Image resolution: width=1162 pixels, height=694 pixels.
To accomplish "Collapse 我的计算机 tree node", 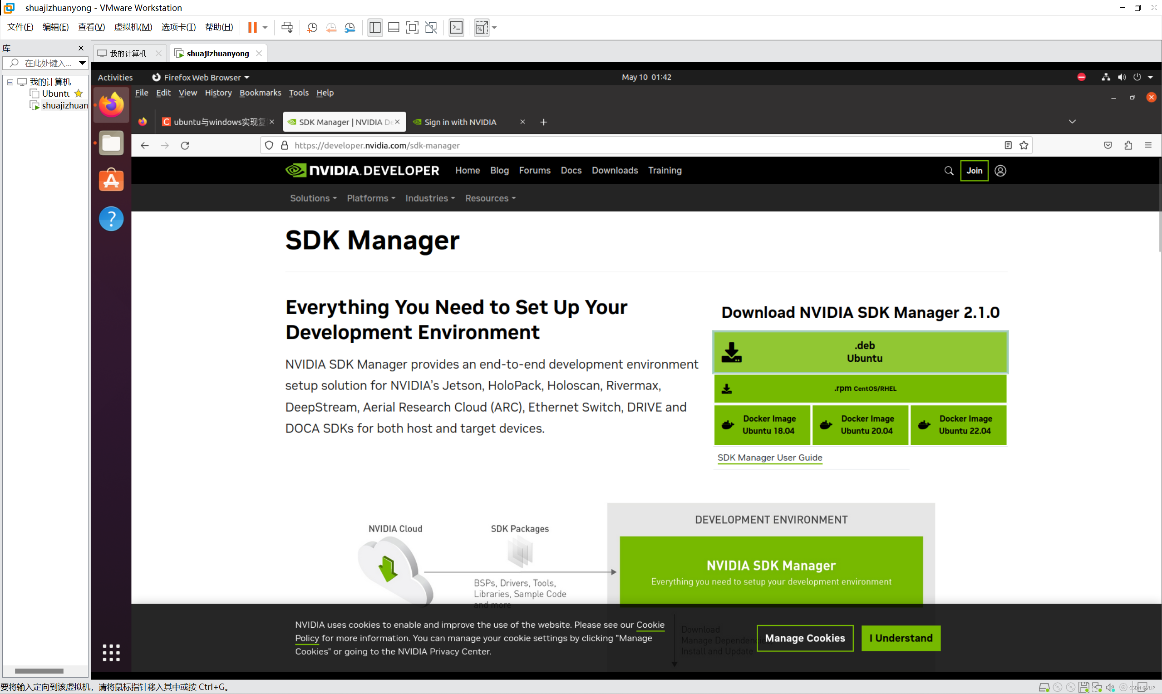I will tap(10, 82).
